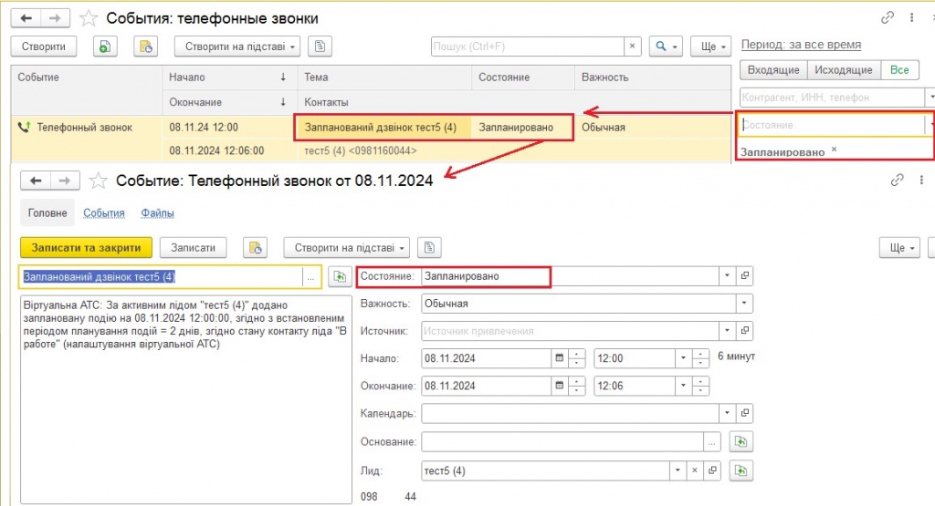
Task: Open the 'Период: за все время' link
Action: (x=800, y=45)
